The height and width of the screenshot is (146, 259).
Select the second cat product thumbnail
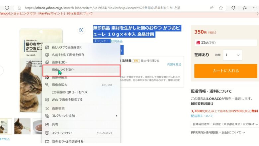tap(22, 126)
